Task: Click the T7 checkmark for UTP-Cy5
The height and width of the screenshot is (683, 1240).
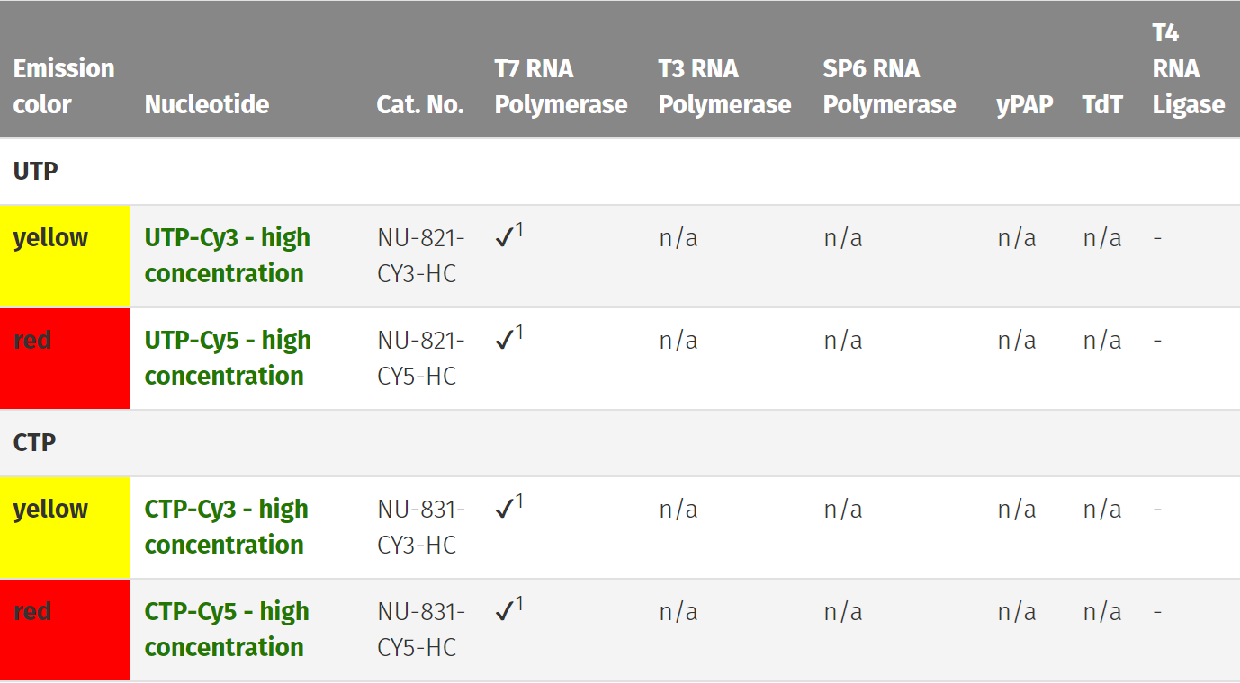Action: [506, 341]
